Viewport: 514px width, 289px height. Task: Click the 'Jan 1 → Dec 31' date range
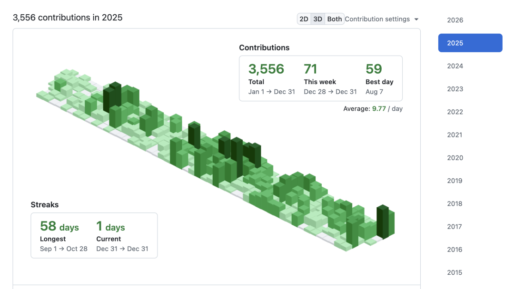271,92
